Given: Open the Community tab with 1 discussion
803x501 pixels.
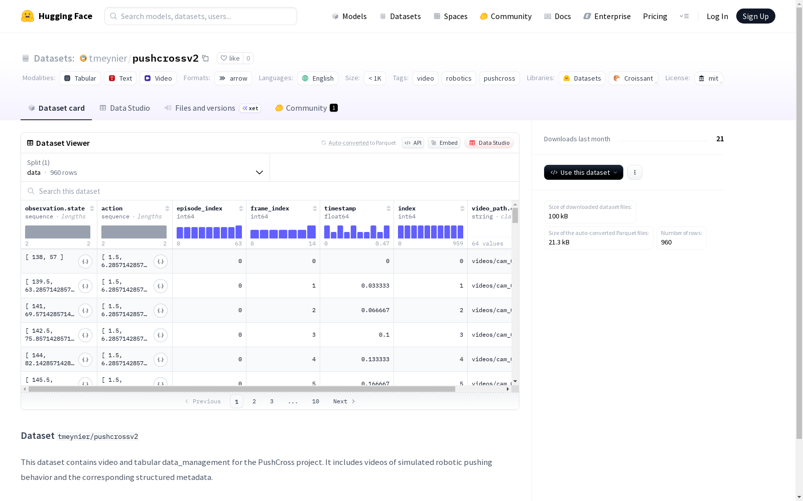Looking at the screenshot, I should pos(306,108).
